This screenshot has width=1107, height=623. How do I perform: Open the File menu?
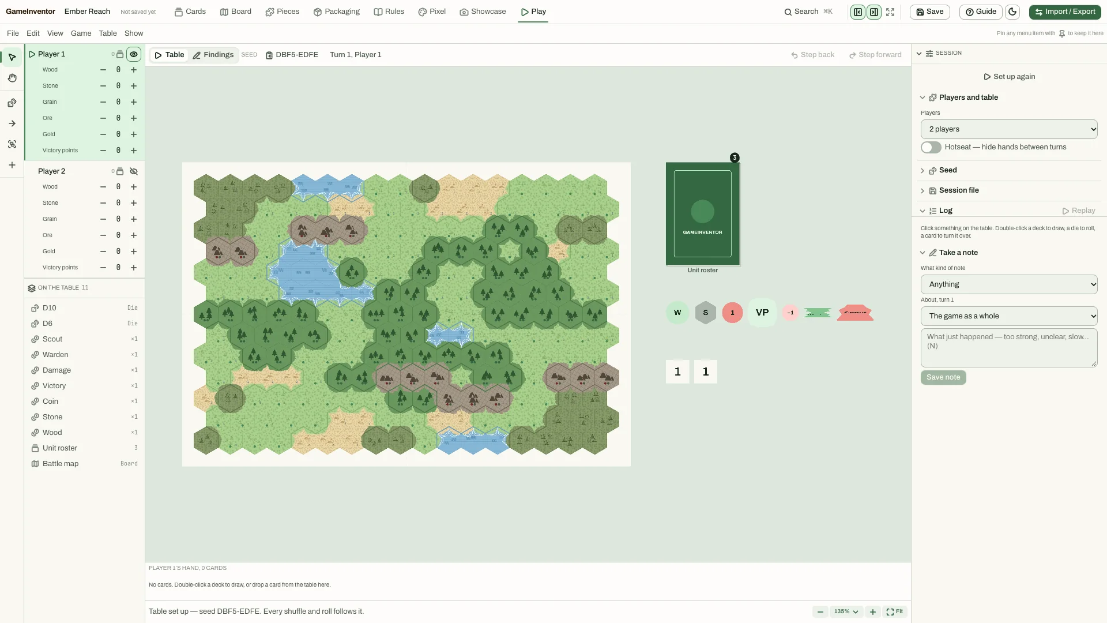pos(13,33)
